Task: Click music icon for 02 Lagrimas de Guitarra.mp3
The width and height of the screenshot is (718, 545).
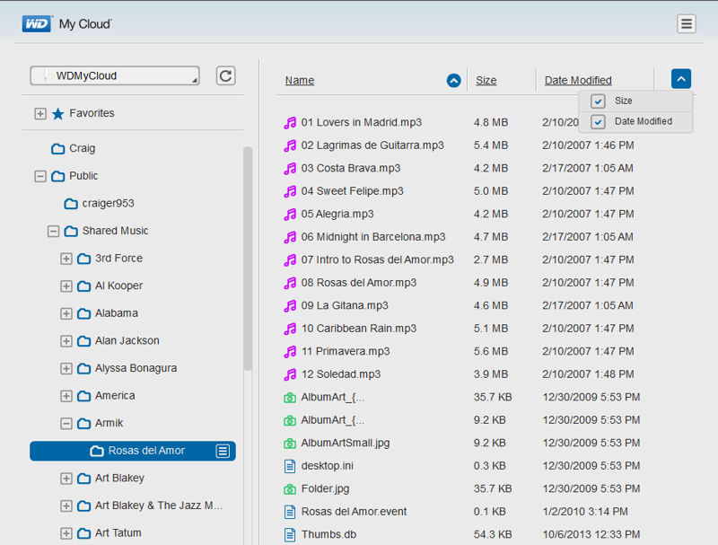Action: click(290, 145)
